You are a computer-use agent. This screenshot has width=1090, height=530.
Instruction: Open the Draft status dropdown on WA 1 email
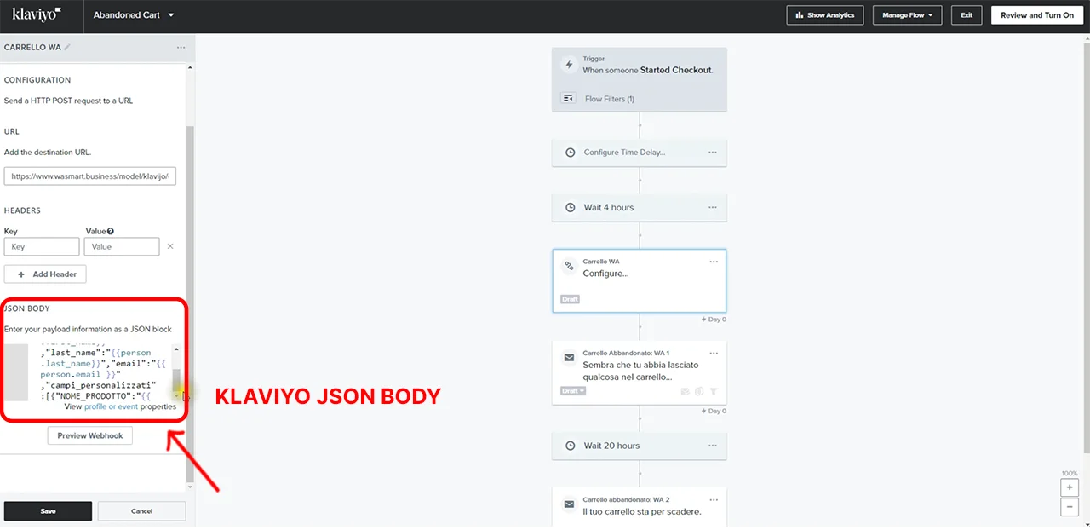pos(572,391)
